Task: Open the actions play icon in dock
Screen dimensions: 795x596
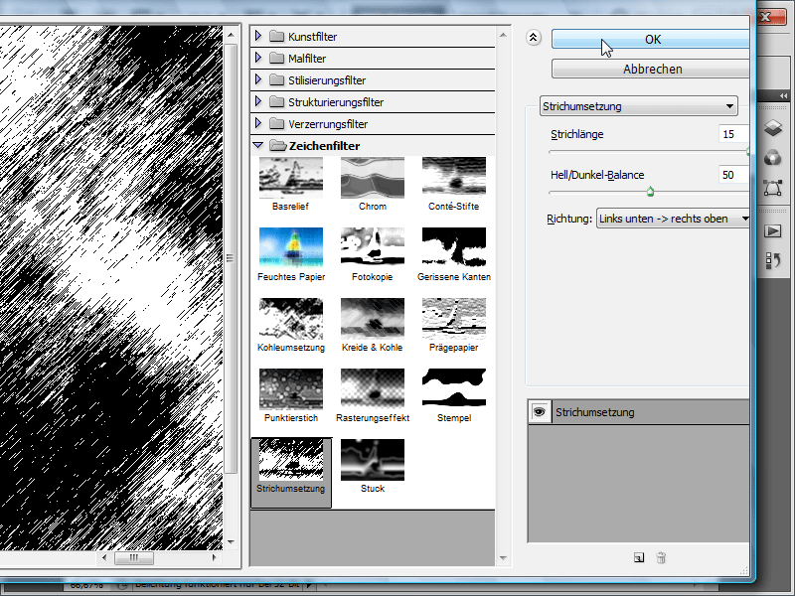Action: pyautogui.click(x=773, y=231)
